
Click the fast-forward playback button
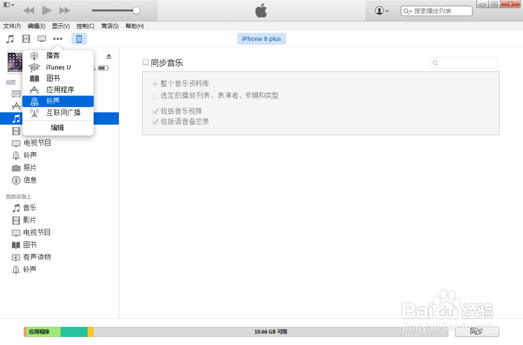(64, 10)
